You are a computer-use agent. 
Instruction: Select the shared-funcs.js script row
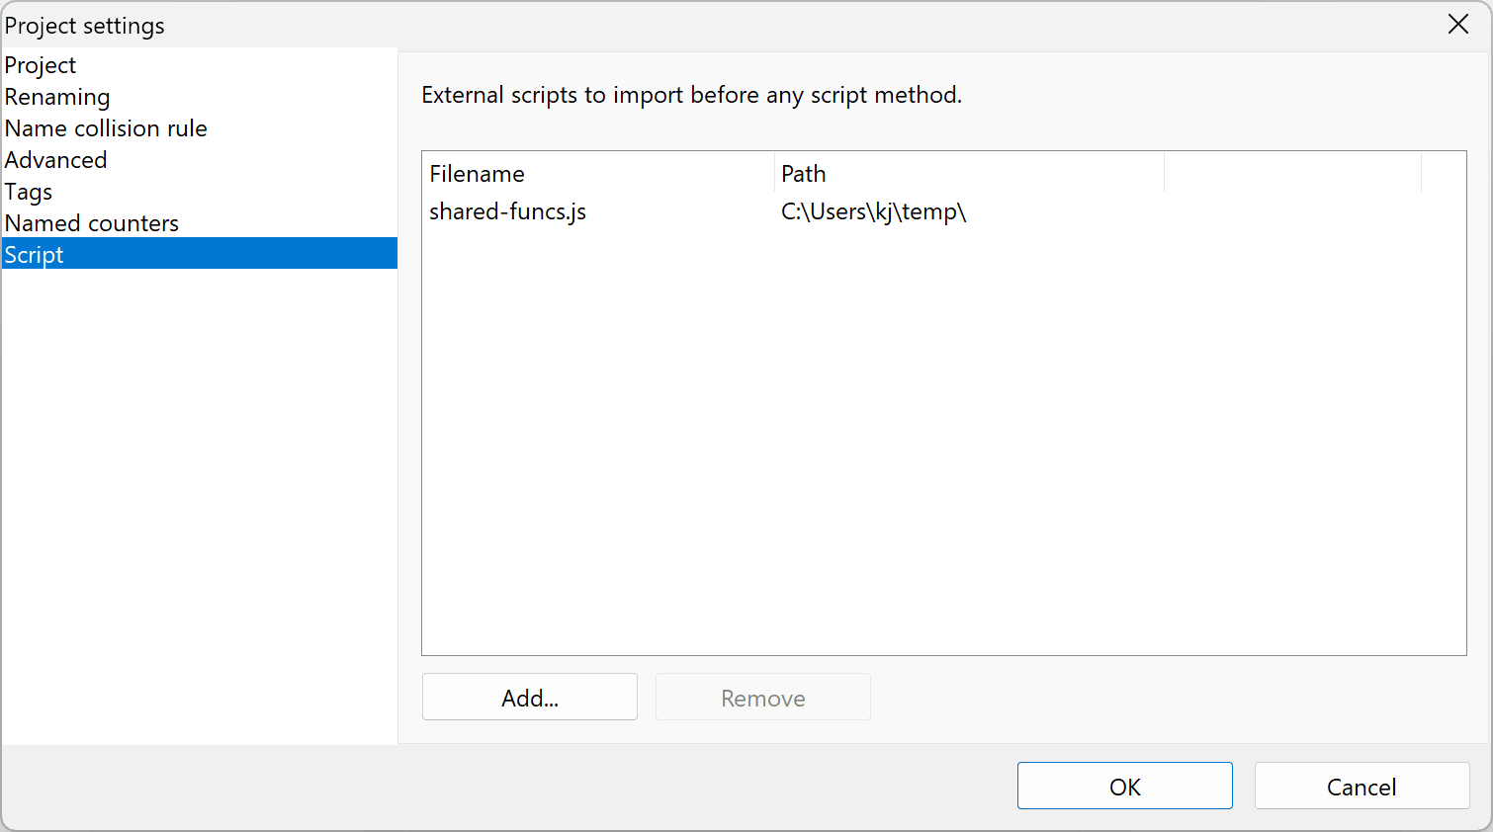944,211
